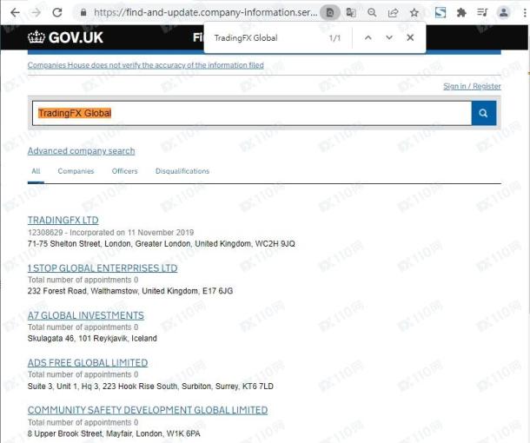Open Advanced company search

81,151
